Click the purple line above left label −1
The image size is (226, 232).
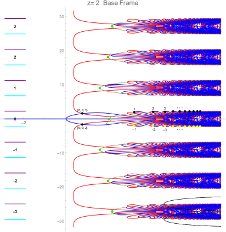point(15,142)
